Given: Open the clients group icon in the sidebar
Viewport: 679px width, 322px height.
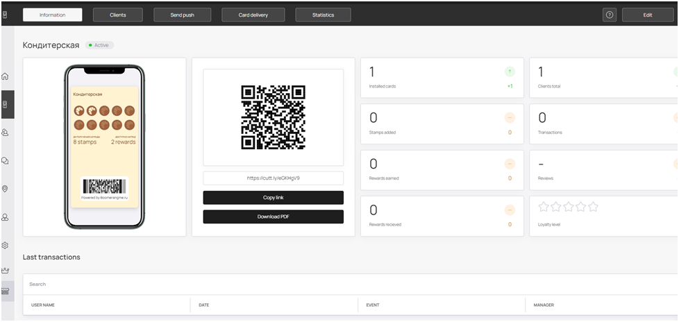Looking at the screenshot, I should click(x=5, y=133).
